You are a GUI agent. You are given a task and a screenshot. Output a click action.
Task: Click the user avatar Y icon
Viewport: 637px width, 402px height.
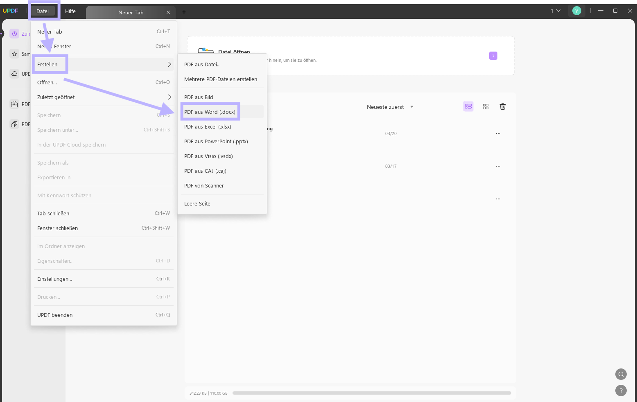[577, 11]
